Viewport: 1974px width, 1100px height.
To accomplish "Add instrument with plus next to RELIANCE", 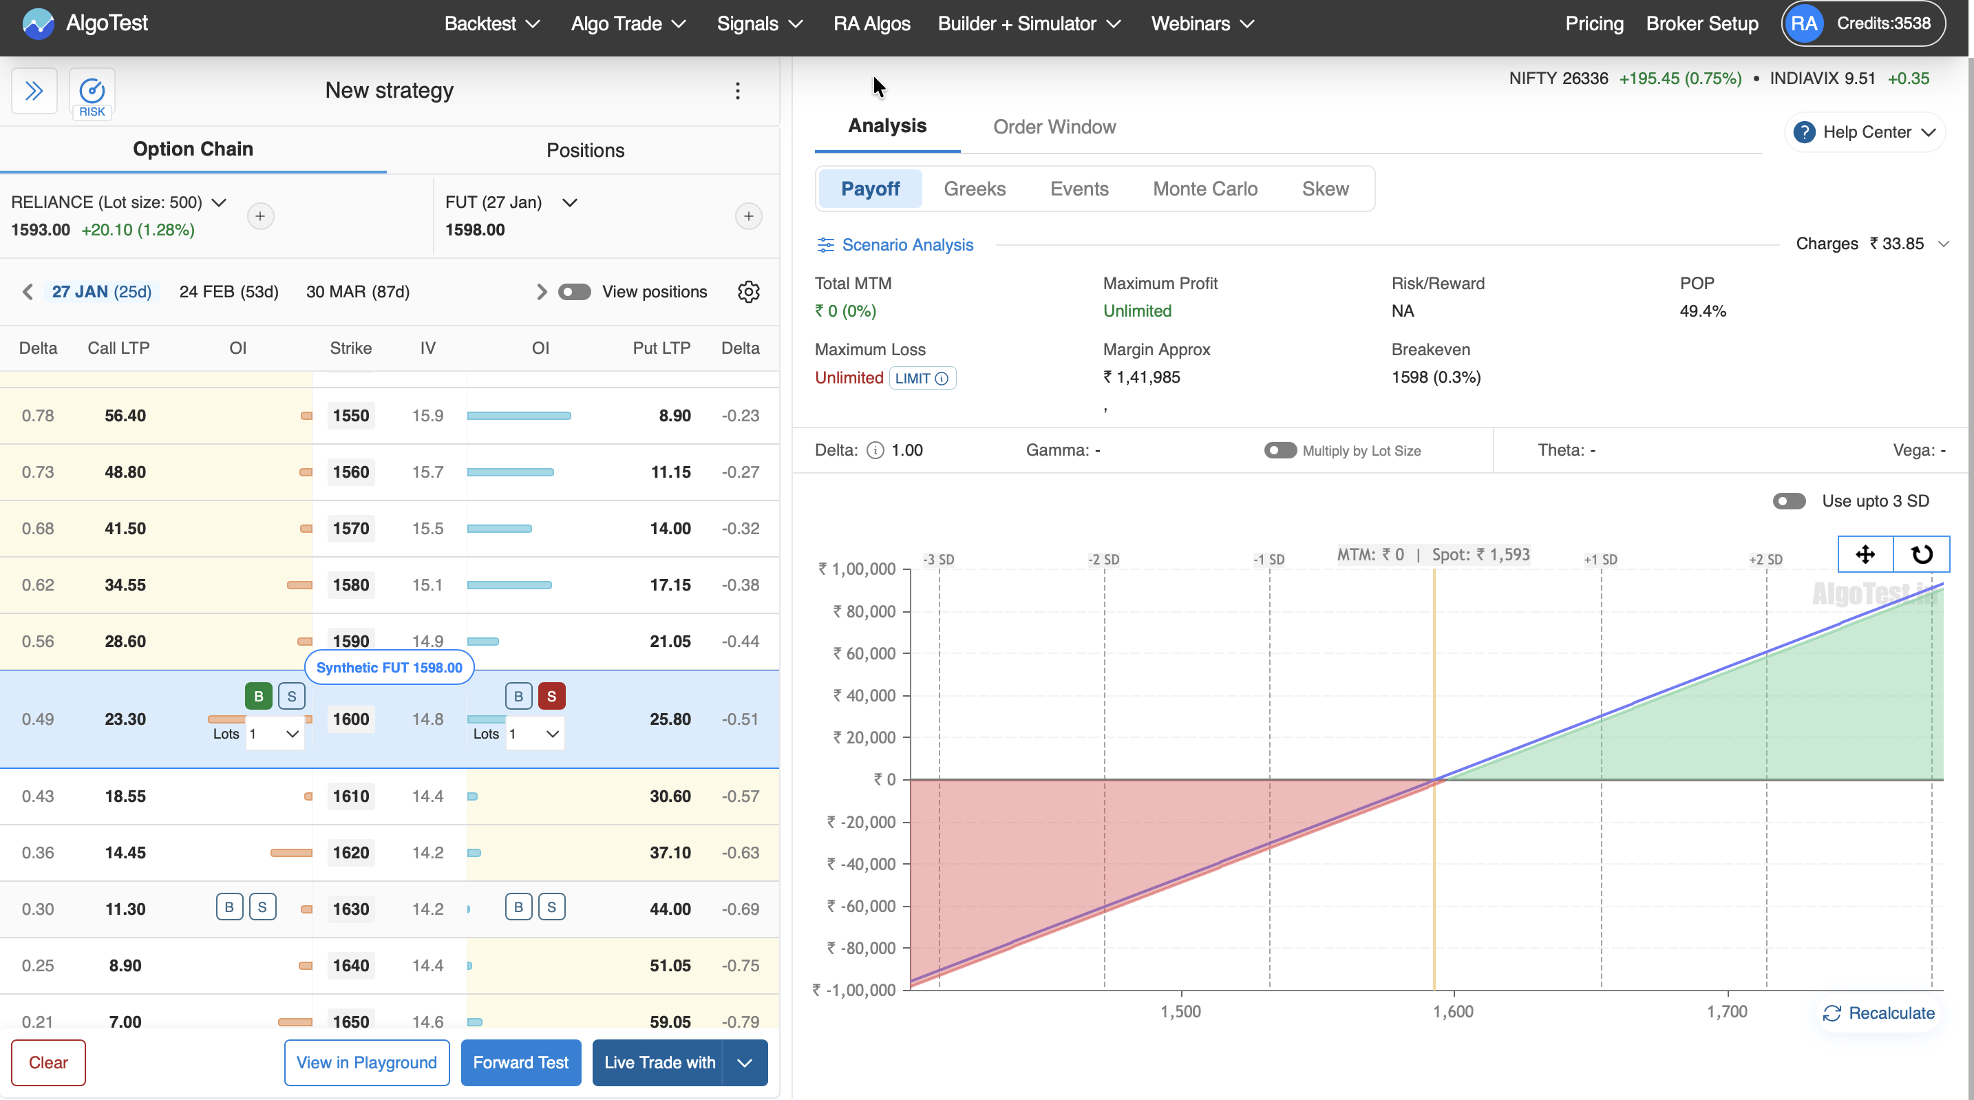I will [261, 216].
